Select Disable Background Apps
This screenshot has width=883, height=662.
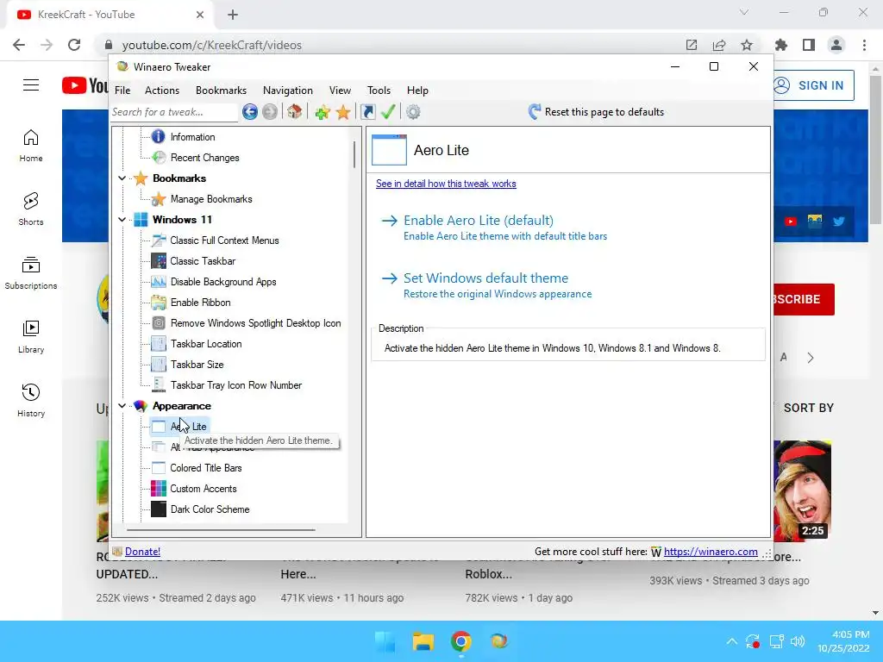pyautogui.click(x=223, y=282)
